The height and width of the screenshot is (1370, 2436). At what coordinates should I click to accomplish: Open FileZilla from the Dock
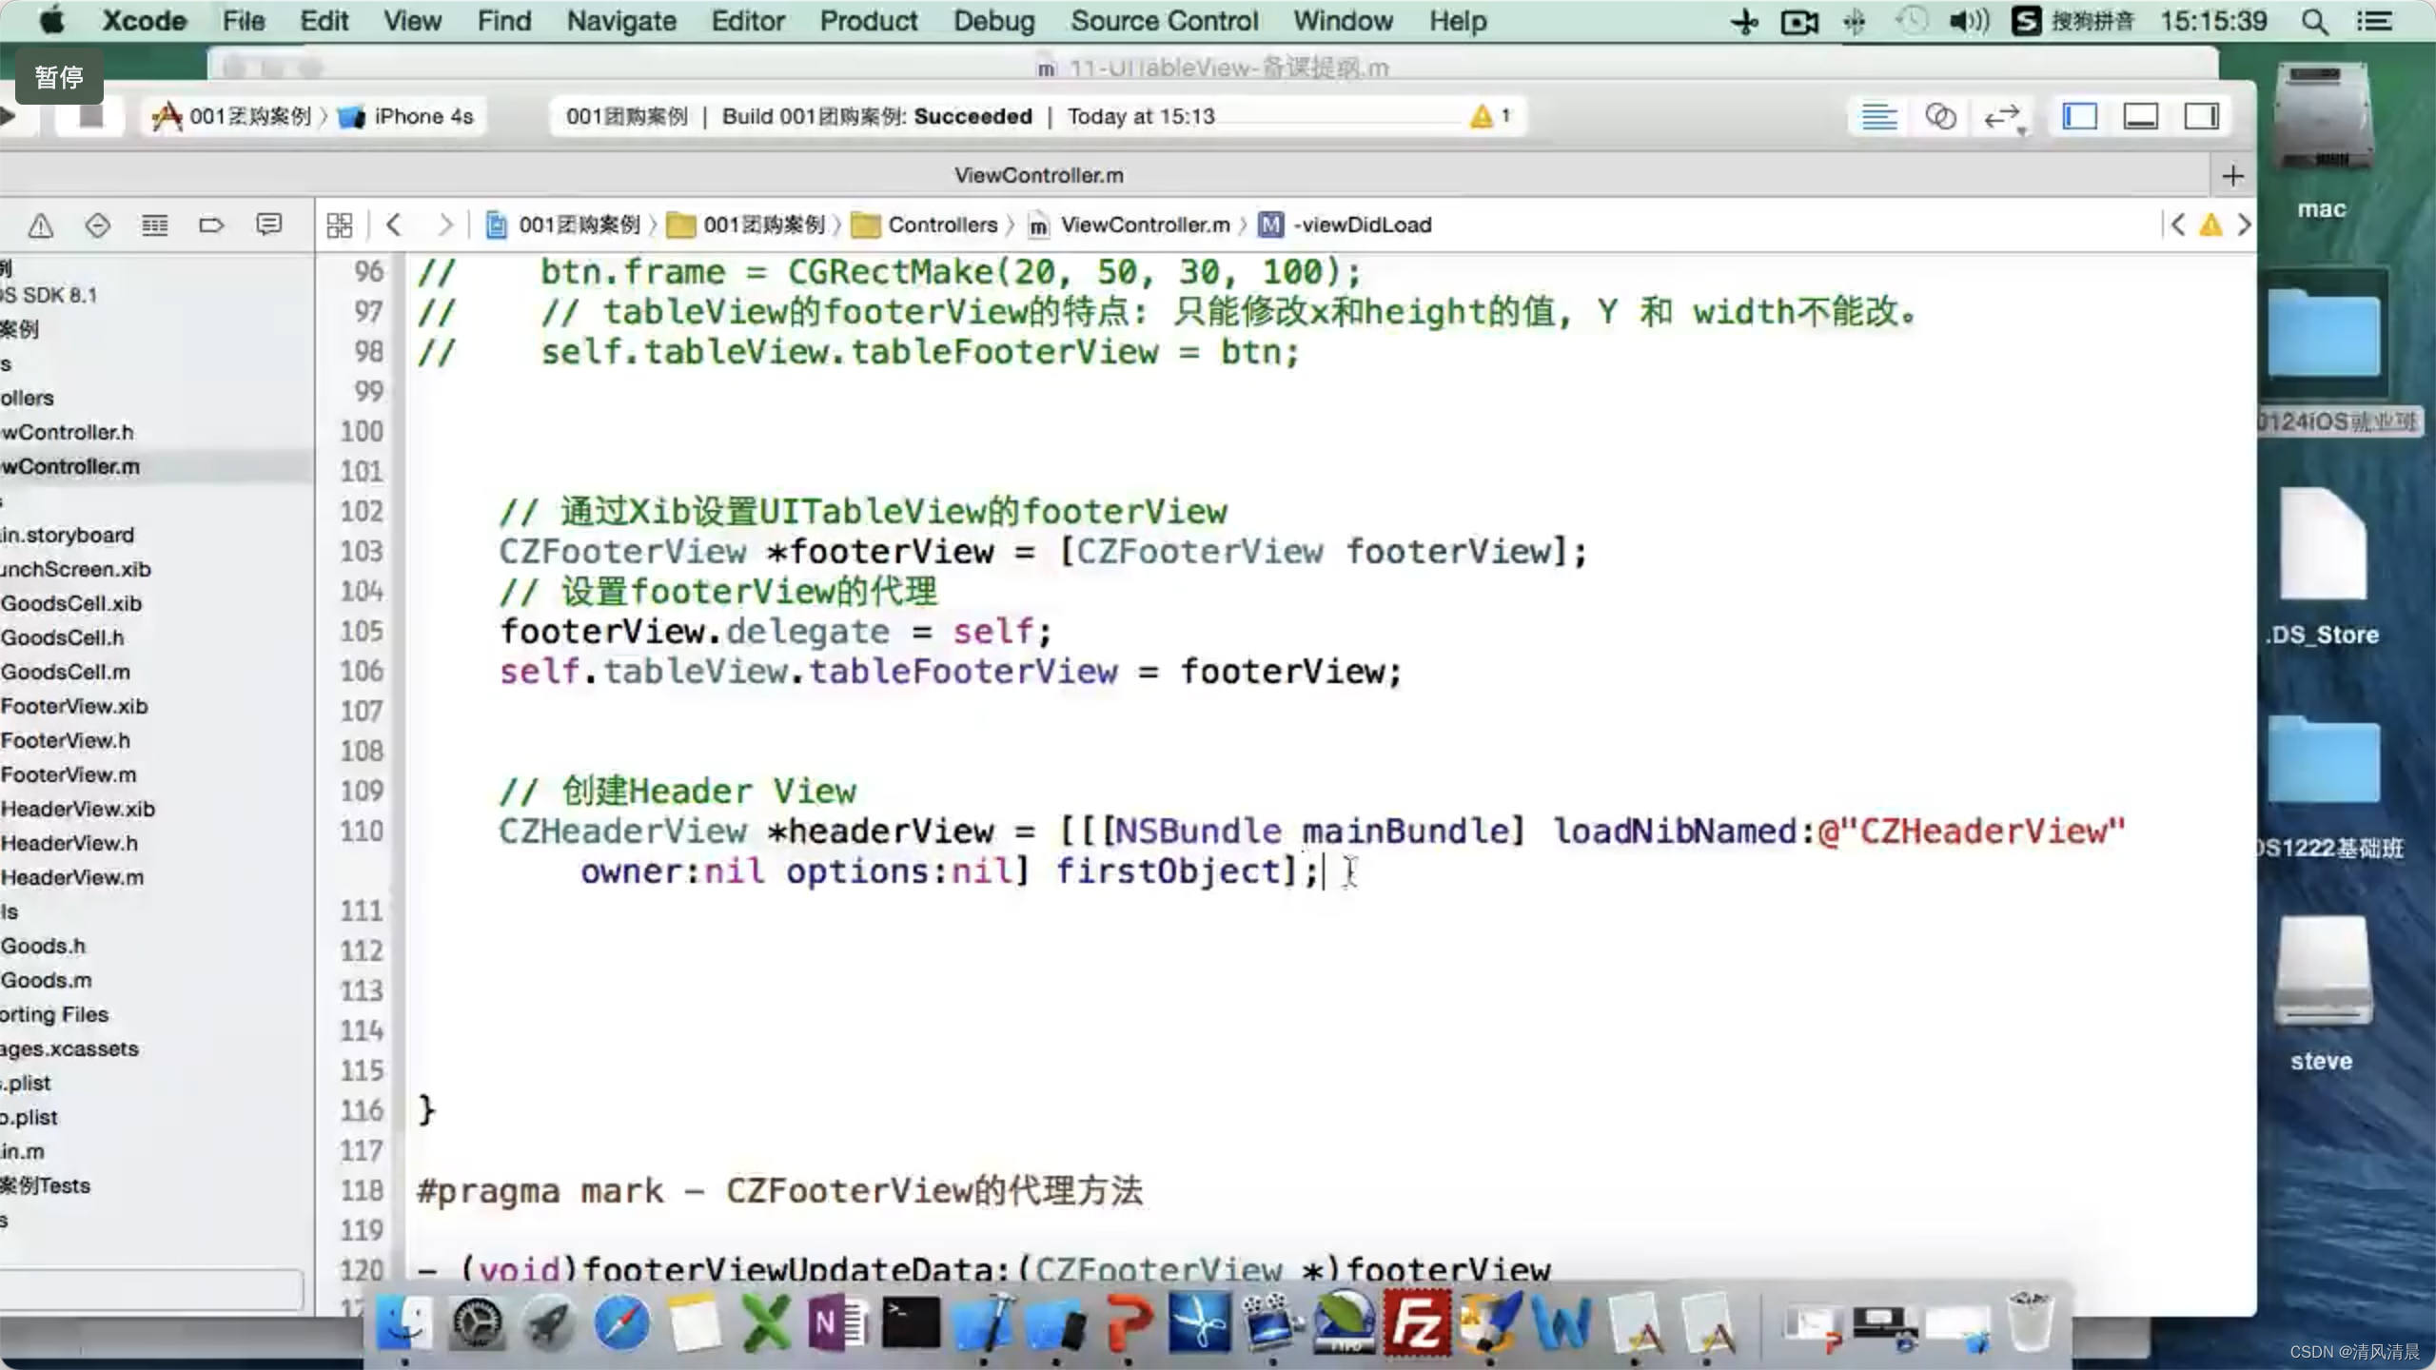1418,1322
